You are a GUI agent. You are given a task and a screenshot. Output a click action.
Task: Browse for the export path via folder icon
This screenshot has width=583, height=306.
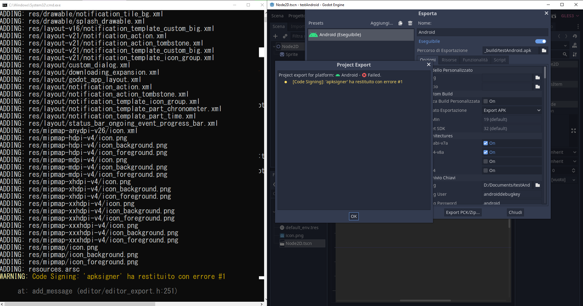click(x=544, y=50)
